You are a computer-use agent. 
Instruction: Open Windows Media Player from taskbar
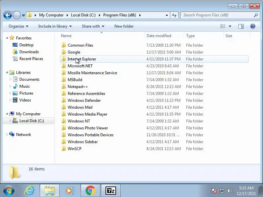point(69,191)
